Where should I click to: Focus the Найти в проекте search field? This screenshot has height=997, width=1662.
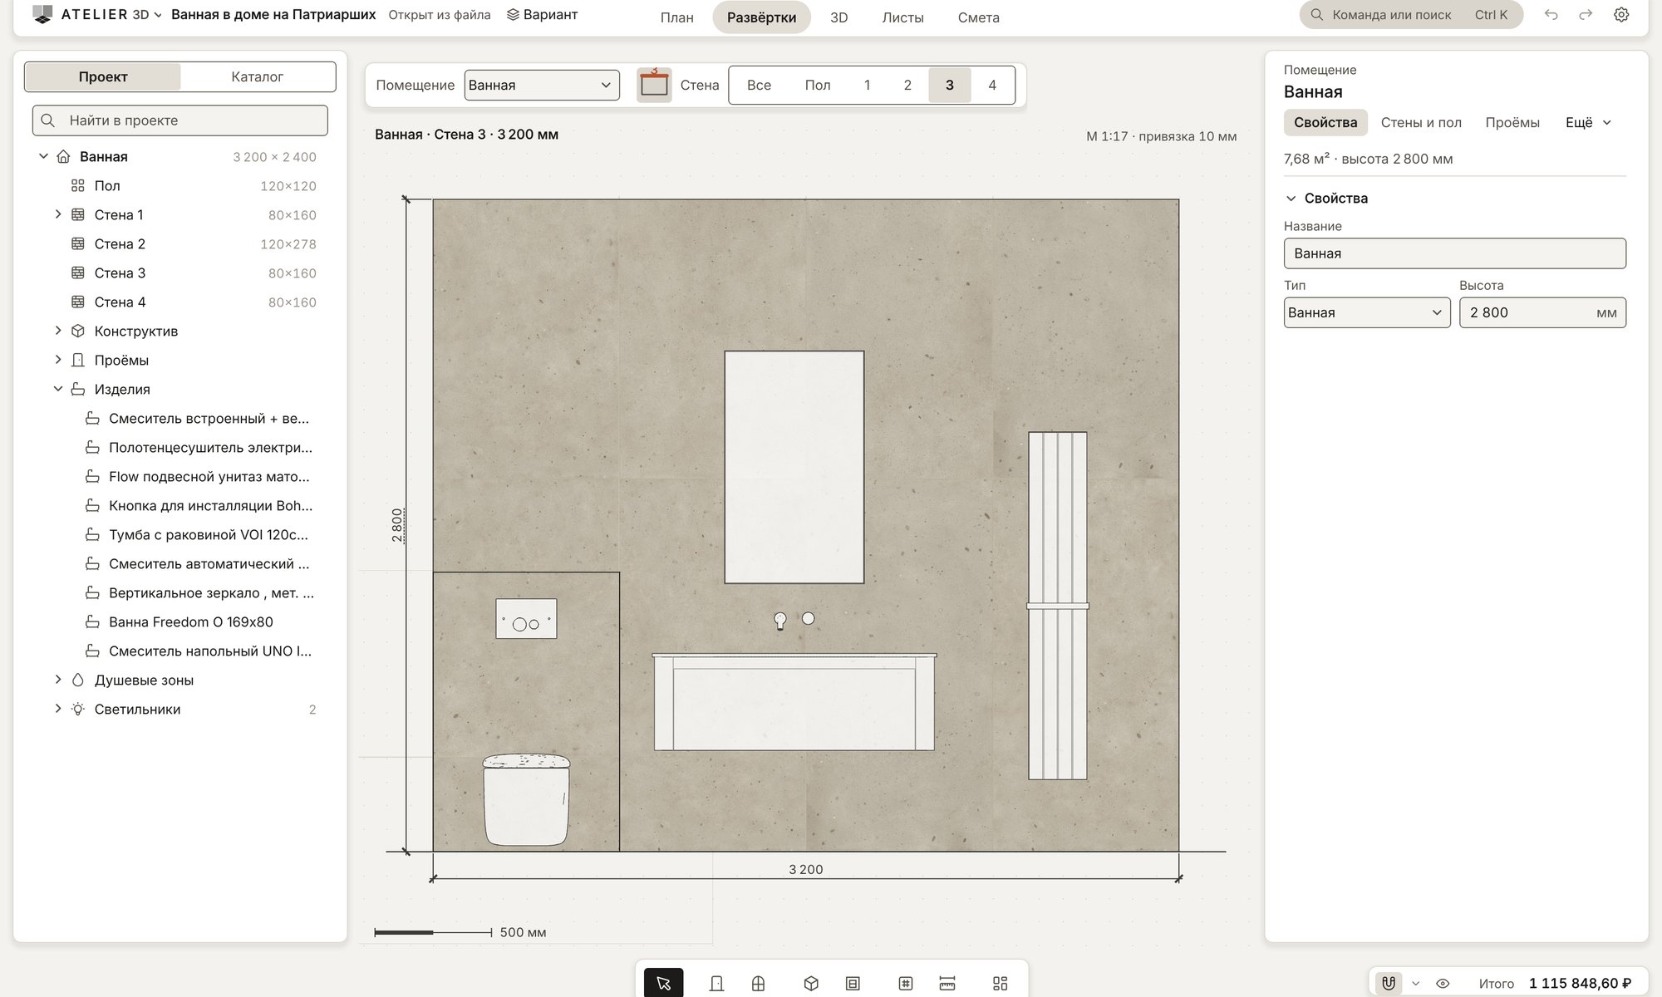(180, 120)
